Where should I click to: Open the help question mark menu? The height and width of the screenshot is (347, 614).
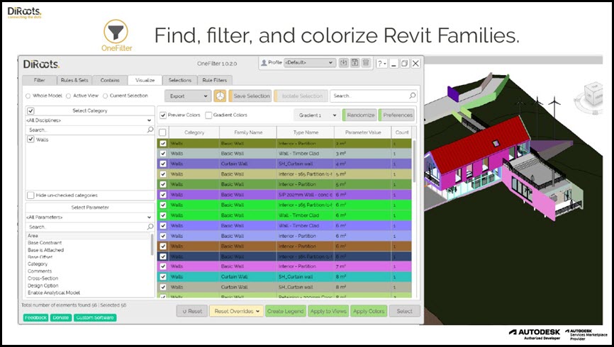pyautogui.click(x=381, y=63)
